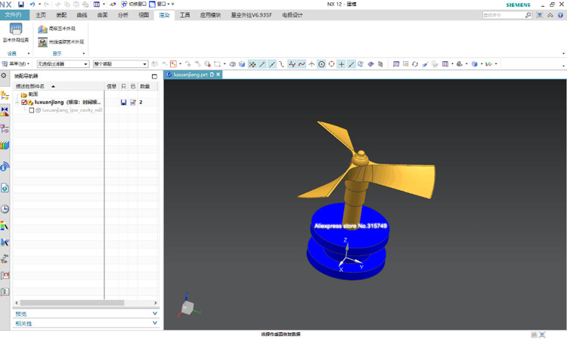The height and width of the screenshot is (339, 567).
Task: Switch to the 主页 home tab
Action: [x=41, y=15]
